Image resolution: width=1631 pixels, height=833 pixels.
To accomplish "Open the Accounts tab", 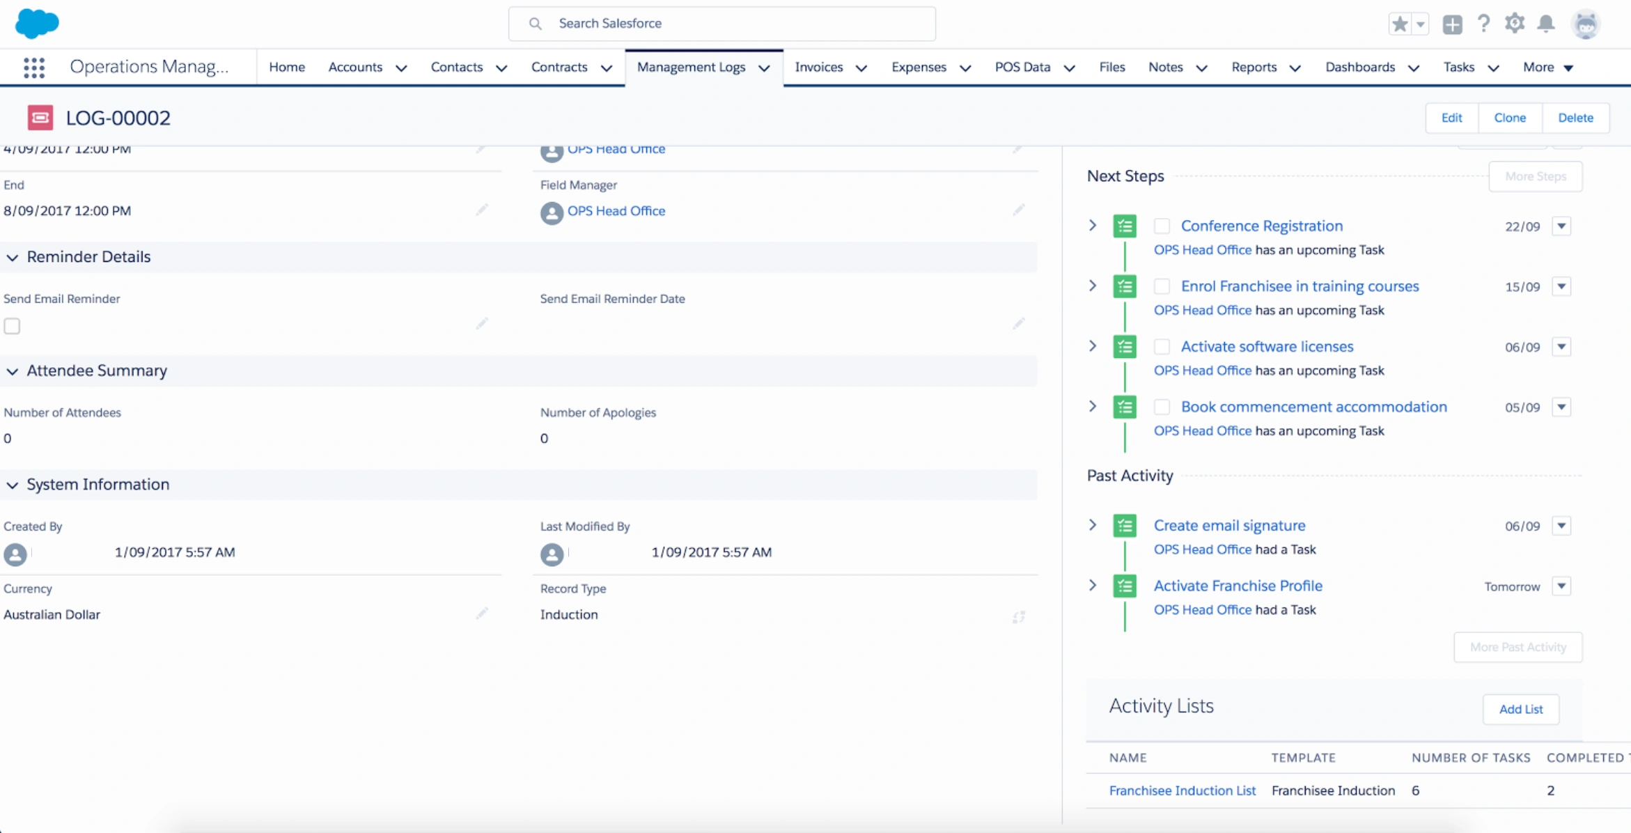I will point(355,67).
